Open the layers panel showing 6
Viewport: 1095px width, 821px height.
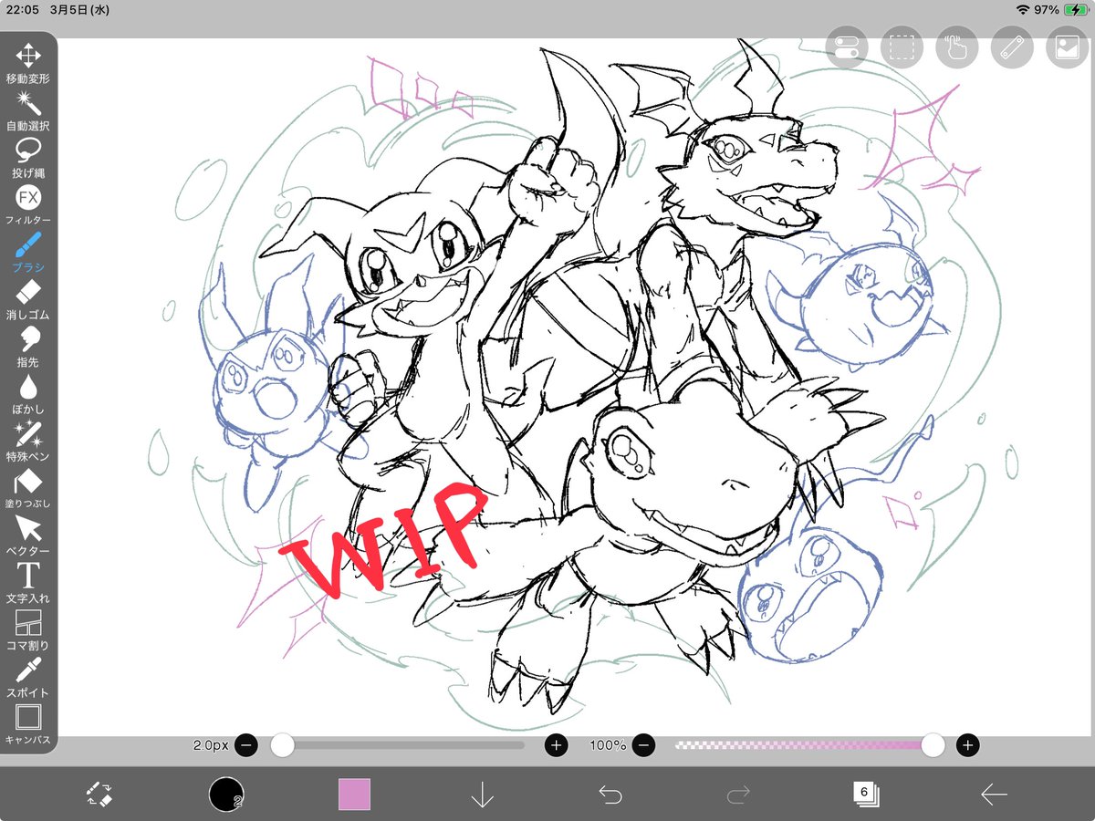pos(865,795)
